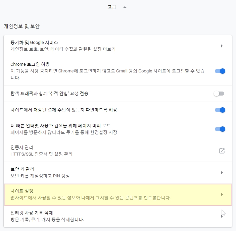Click '개인정보 보호, 보안, 데이터 수집' description
The width and height of the screenshot is (236, 231).
coord(63,49)
